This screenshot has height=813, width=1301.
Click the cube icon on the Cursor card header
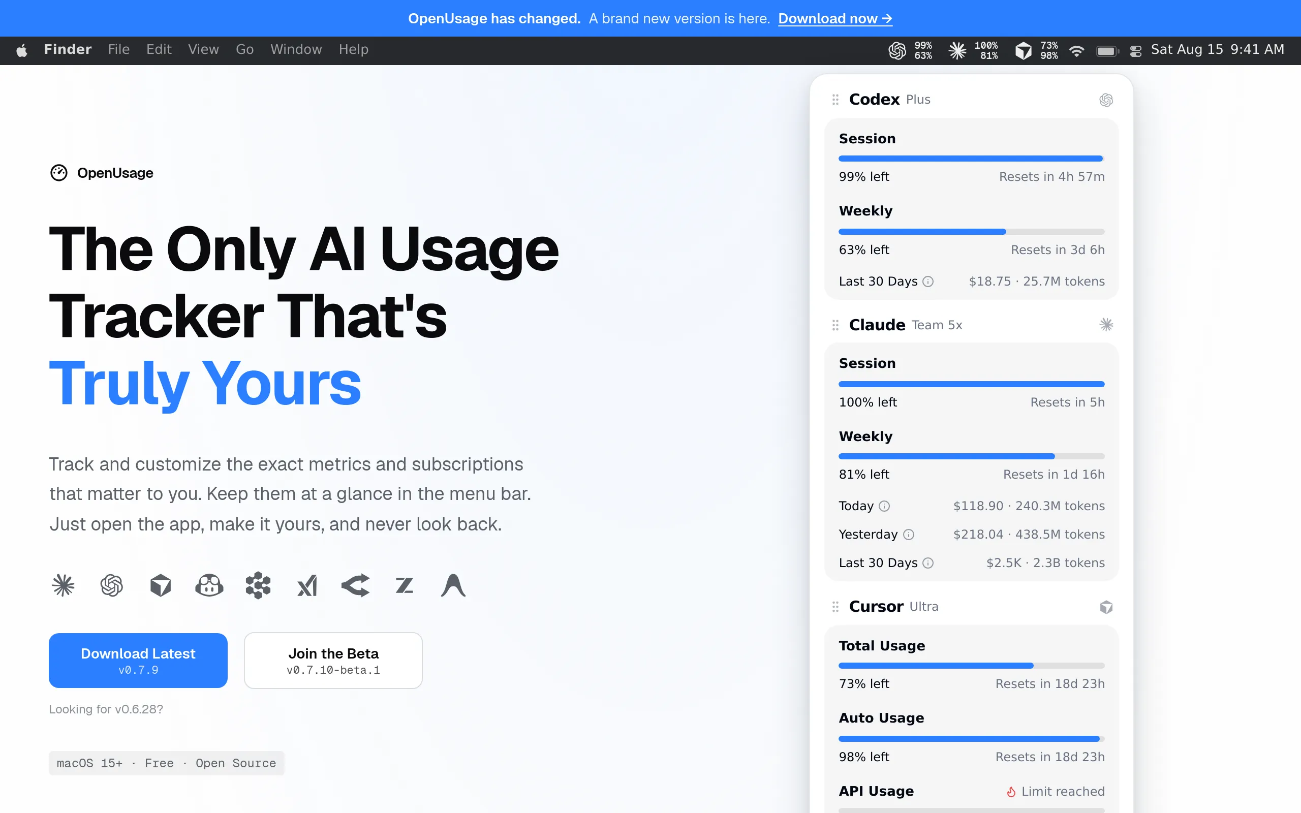click(1106, 607)
